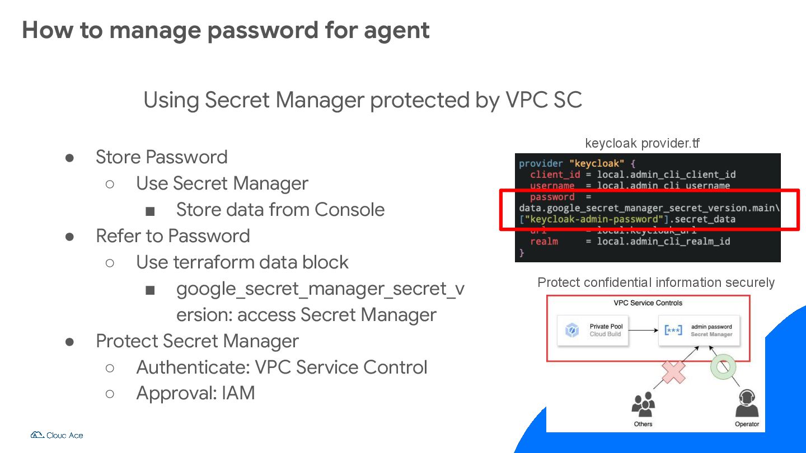The image size is (806, 453).
Task: Click the closing brace in code snippet
Action: pos(522,253)
